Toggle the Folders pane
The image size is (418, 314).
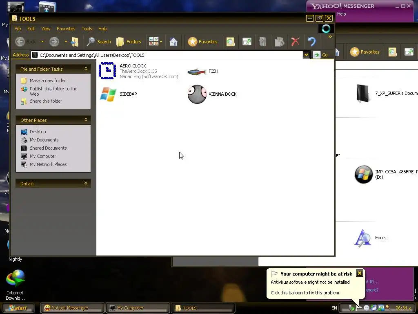pos(129,42)
